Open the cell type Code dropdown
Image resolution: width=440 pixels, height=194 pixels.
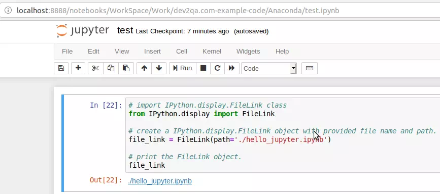268,68
